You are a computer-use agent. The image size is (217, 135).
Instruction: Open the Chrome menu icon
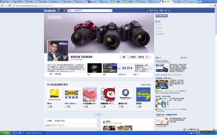215,5
